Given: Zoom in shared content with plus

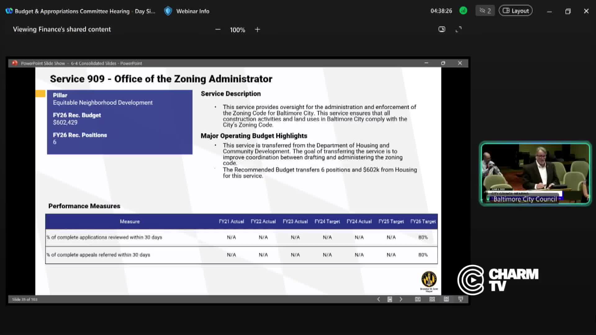Looking at the screenshot, I should [x=257, y=29].
